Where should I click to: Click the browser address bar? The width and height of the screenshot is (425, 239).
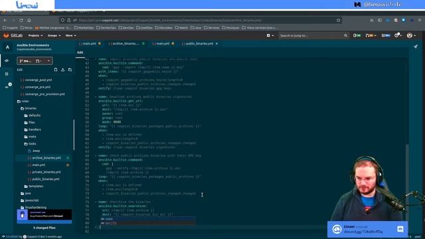point(201,20)
